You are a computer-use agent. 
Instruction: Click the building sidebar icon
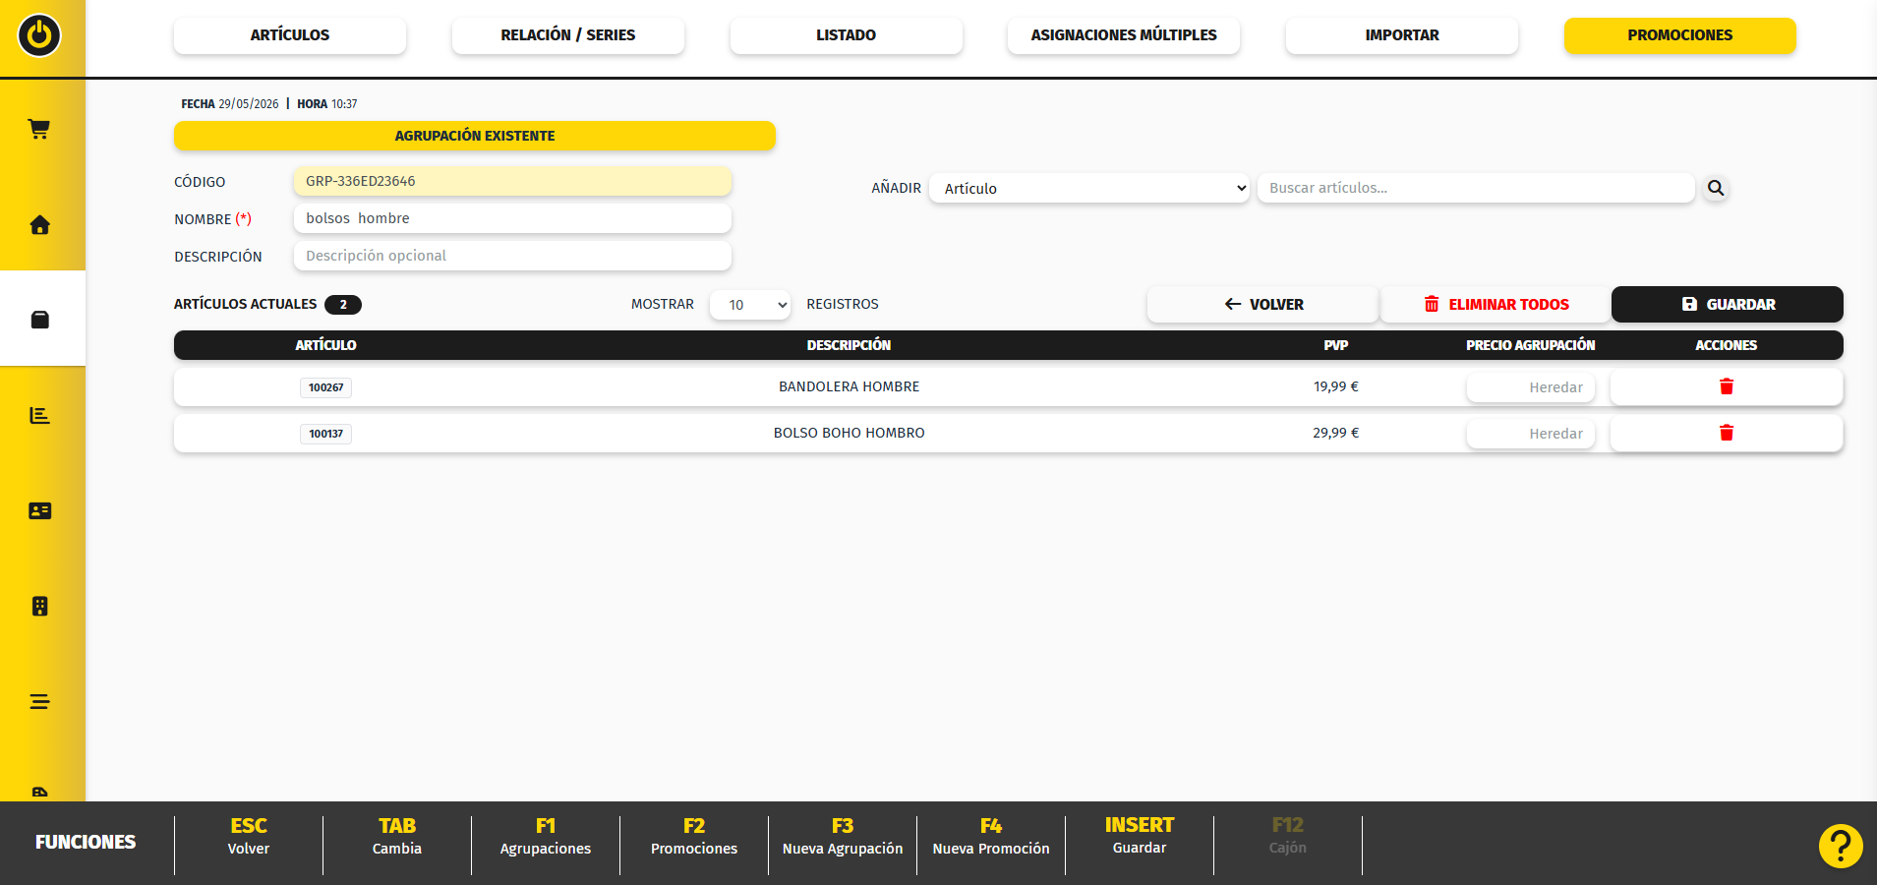(39, 606)
